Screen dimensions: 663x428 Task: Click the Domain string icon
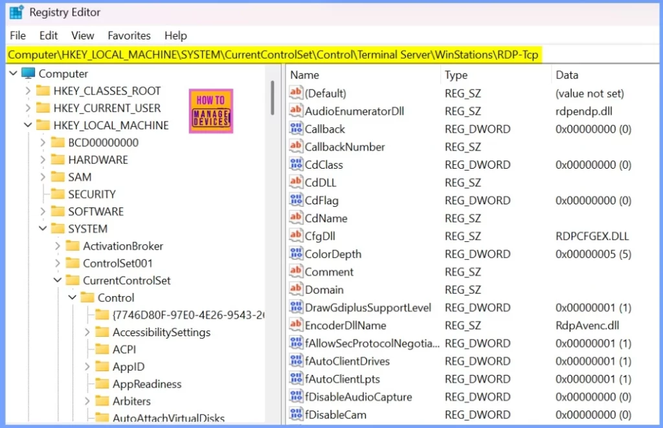[x=296, y=289]
